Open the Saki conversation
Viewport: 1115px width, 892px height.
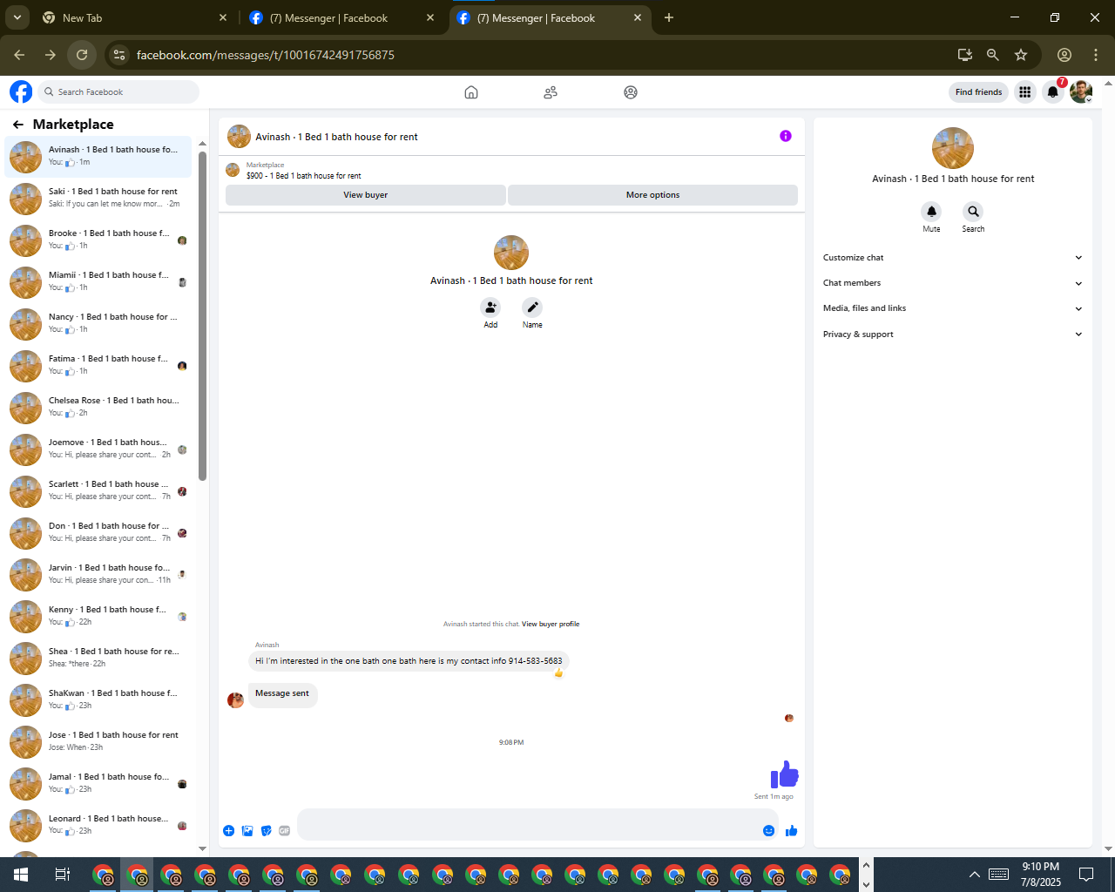(x=98, y=199)
